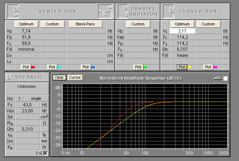239x161 pixels.
Task: Click the Vas field 23,00
Action: coord(27,111)
